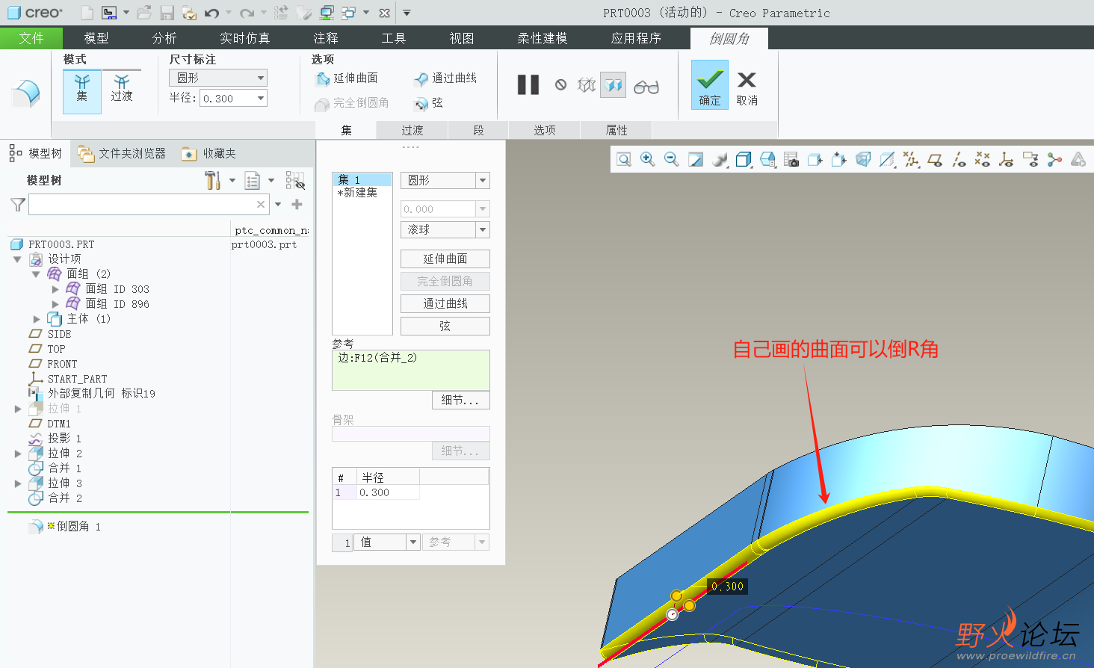Click the tree columns list icon
Viewport: 1094px width, 668px height.
(x=253, y=180)
